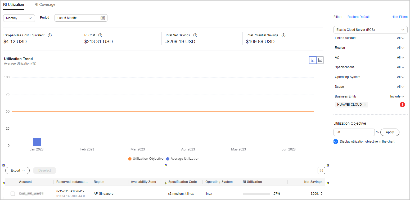This screenshot has width=410, height=200.
Task: Show help for Total Net Savings
Action: tap(195, 35)
